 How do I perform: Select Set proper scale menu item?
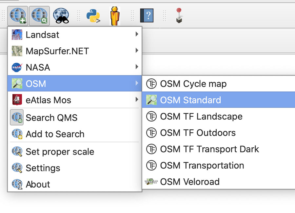(x=75, y=152)
